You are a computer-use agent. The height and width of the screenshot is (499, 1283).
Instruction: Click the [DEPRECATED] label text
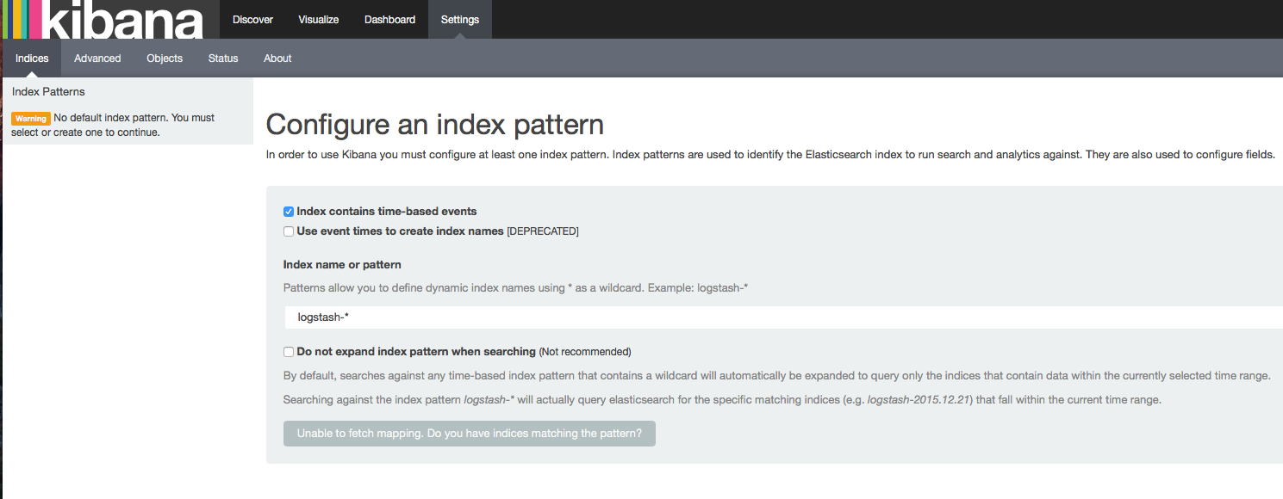[x=543, y=231]
